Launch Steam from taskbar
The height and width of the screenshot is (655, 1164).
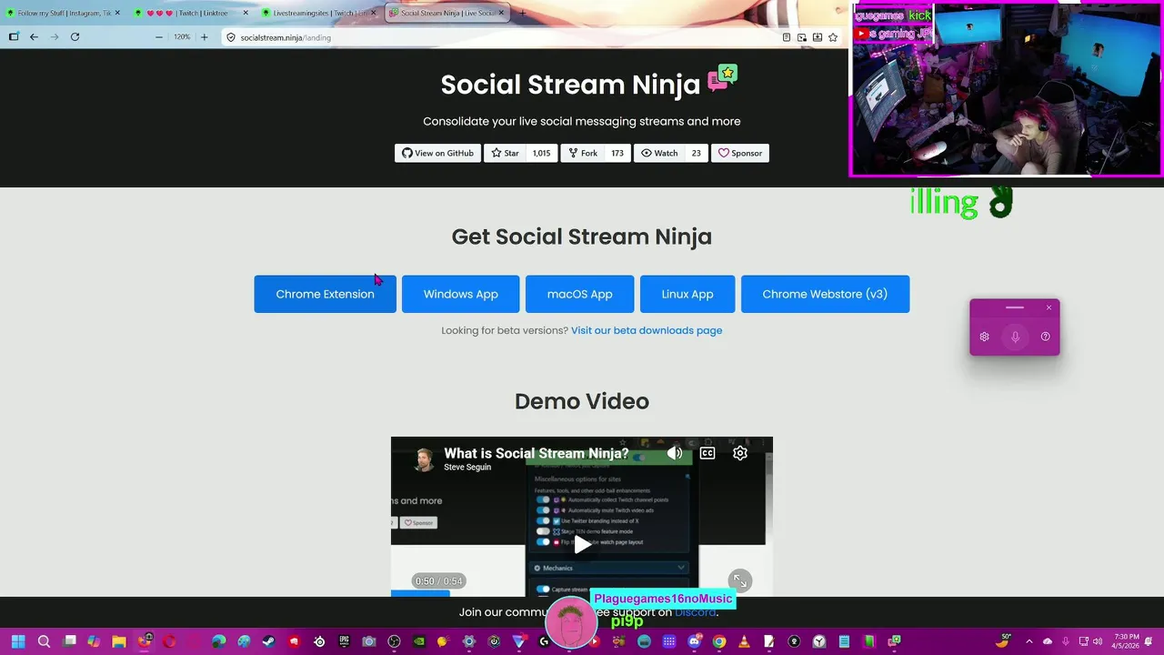[268, 641]
